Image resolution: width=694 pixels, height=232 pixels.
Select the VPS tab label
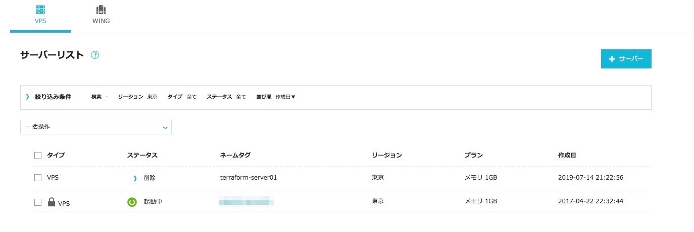click(40, 21)
